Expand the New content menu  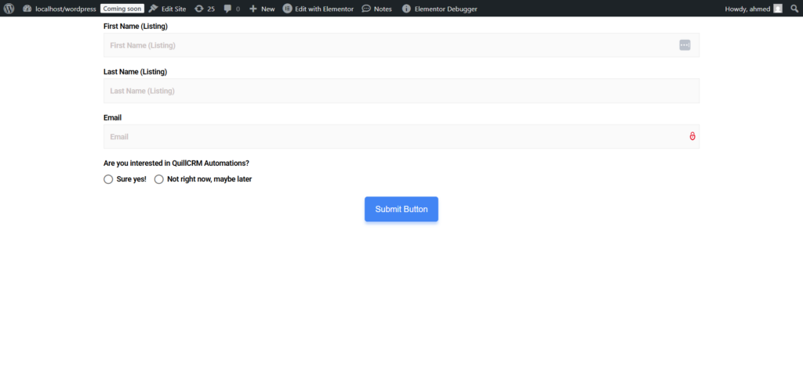pyautogui.click(x=262, y=9)
